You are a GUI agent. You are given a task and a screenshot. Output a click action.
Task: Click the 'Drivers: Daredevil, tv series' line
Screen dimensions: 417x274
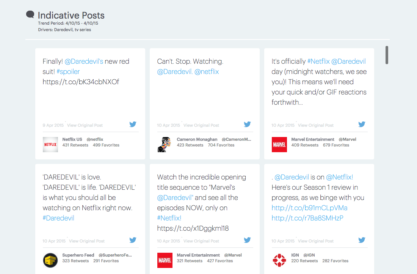(64, 30)
